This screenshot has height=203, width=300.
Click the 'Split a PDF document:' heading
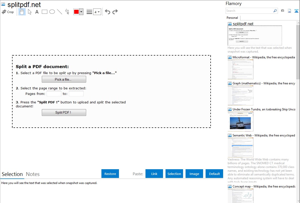pos(42,67)
